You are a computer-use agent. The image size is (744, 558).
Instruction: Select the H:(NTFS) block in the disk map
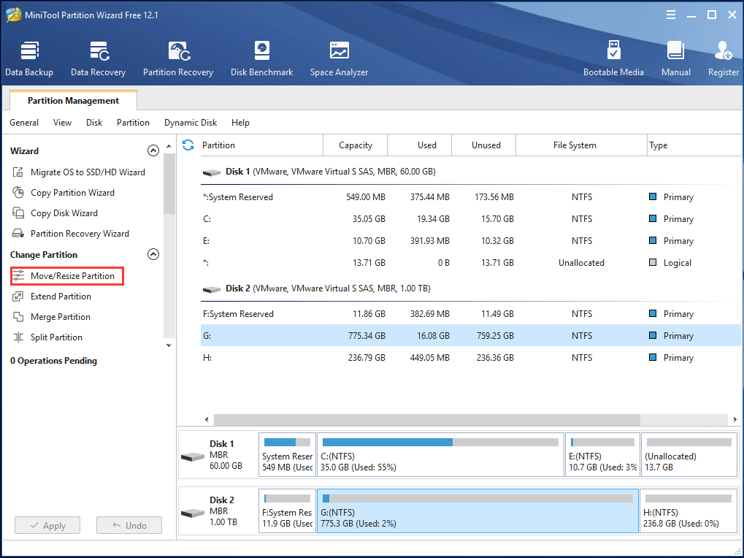click(689, 511)
